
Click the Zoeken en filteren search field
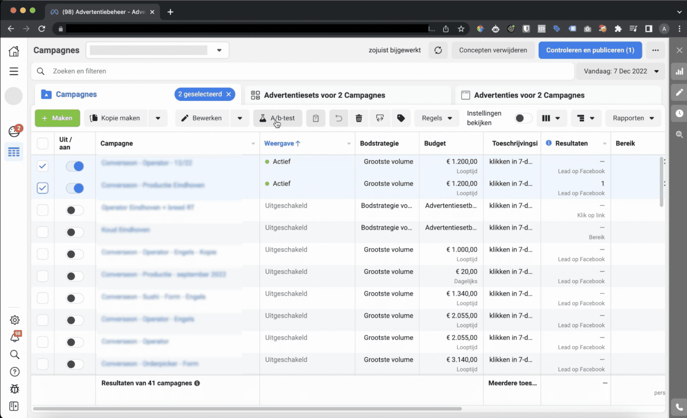pyautogui.click(x=303, y=71)
